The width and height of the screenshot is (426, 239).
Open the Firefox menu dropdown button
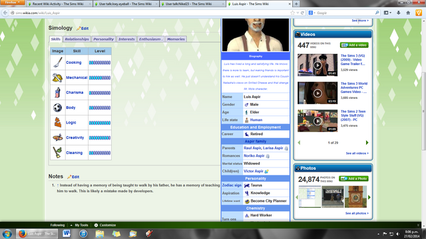(12, 3)
